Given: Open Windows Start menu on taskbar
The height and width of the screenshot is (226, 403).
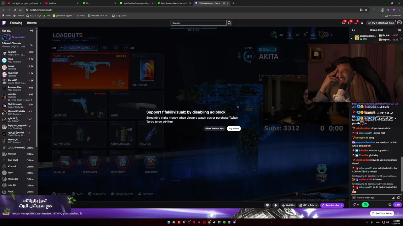Looking at the screenshot, I should (x=169, y=222).
